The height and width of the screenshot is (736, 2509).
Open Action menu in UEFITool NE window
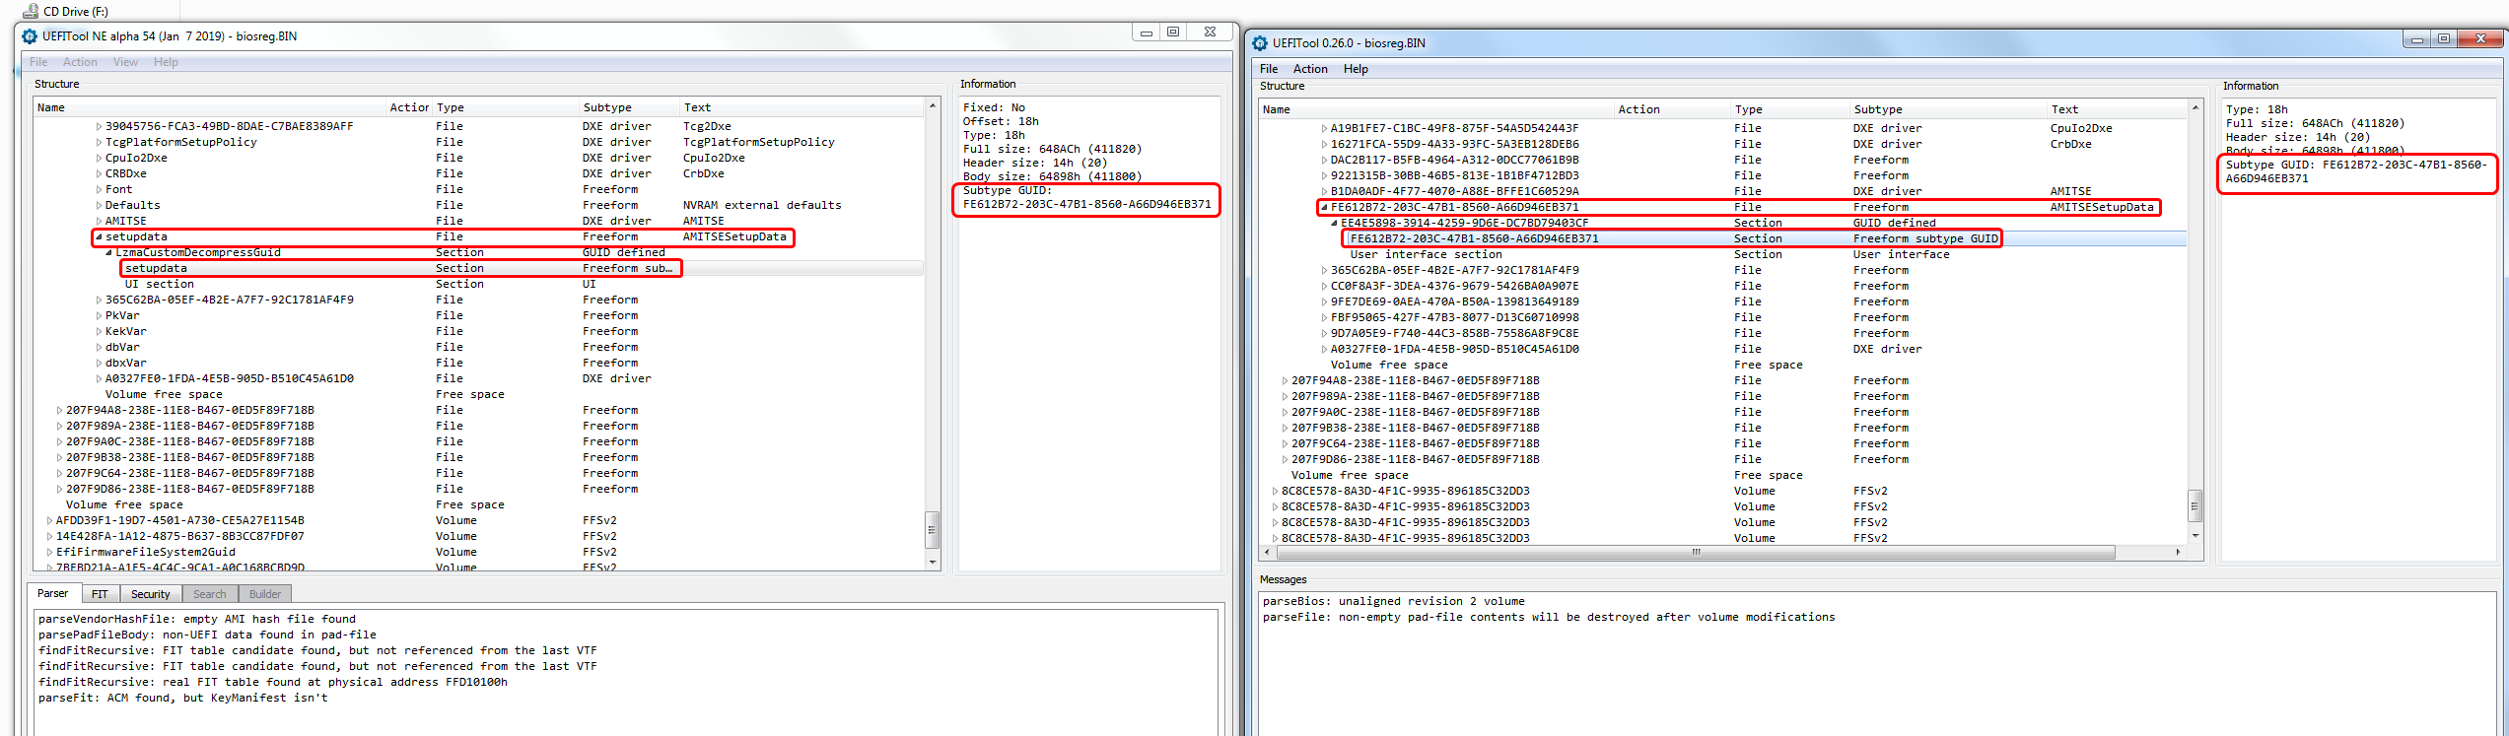click(x=80, y=62)
